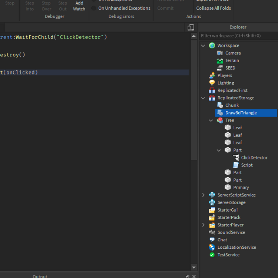278x278 pixels.
Task: Click the Draw3dTriangle module icon
Action: tap(220, 113)
